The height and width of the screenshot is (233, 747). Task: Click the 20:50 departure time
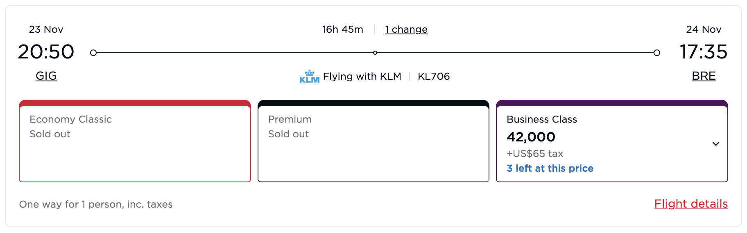pyautogui.click(x=46, y=52)
